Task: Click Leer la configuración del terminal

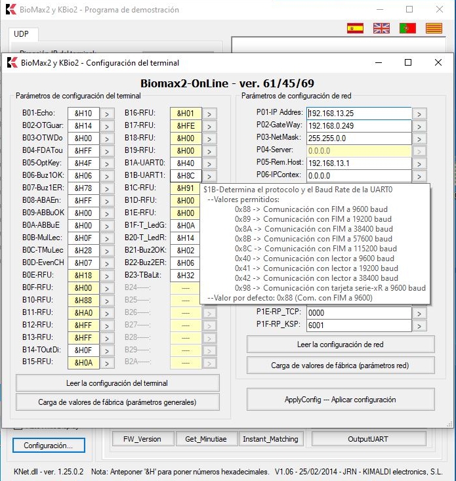Action: point(117,383)
